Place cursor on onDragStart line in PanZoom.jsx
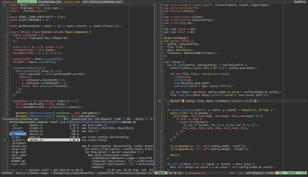This screenshot has height=177, width=308. point(46,101)
